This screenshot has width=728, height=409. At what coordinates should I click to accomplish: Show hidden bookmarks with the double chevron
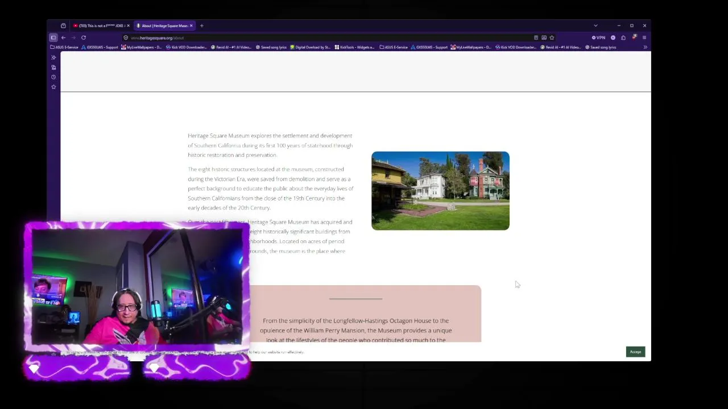[645, 47]
